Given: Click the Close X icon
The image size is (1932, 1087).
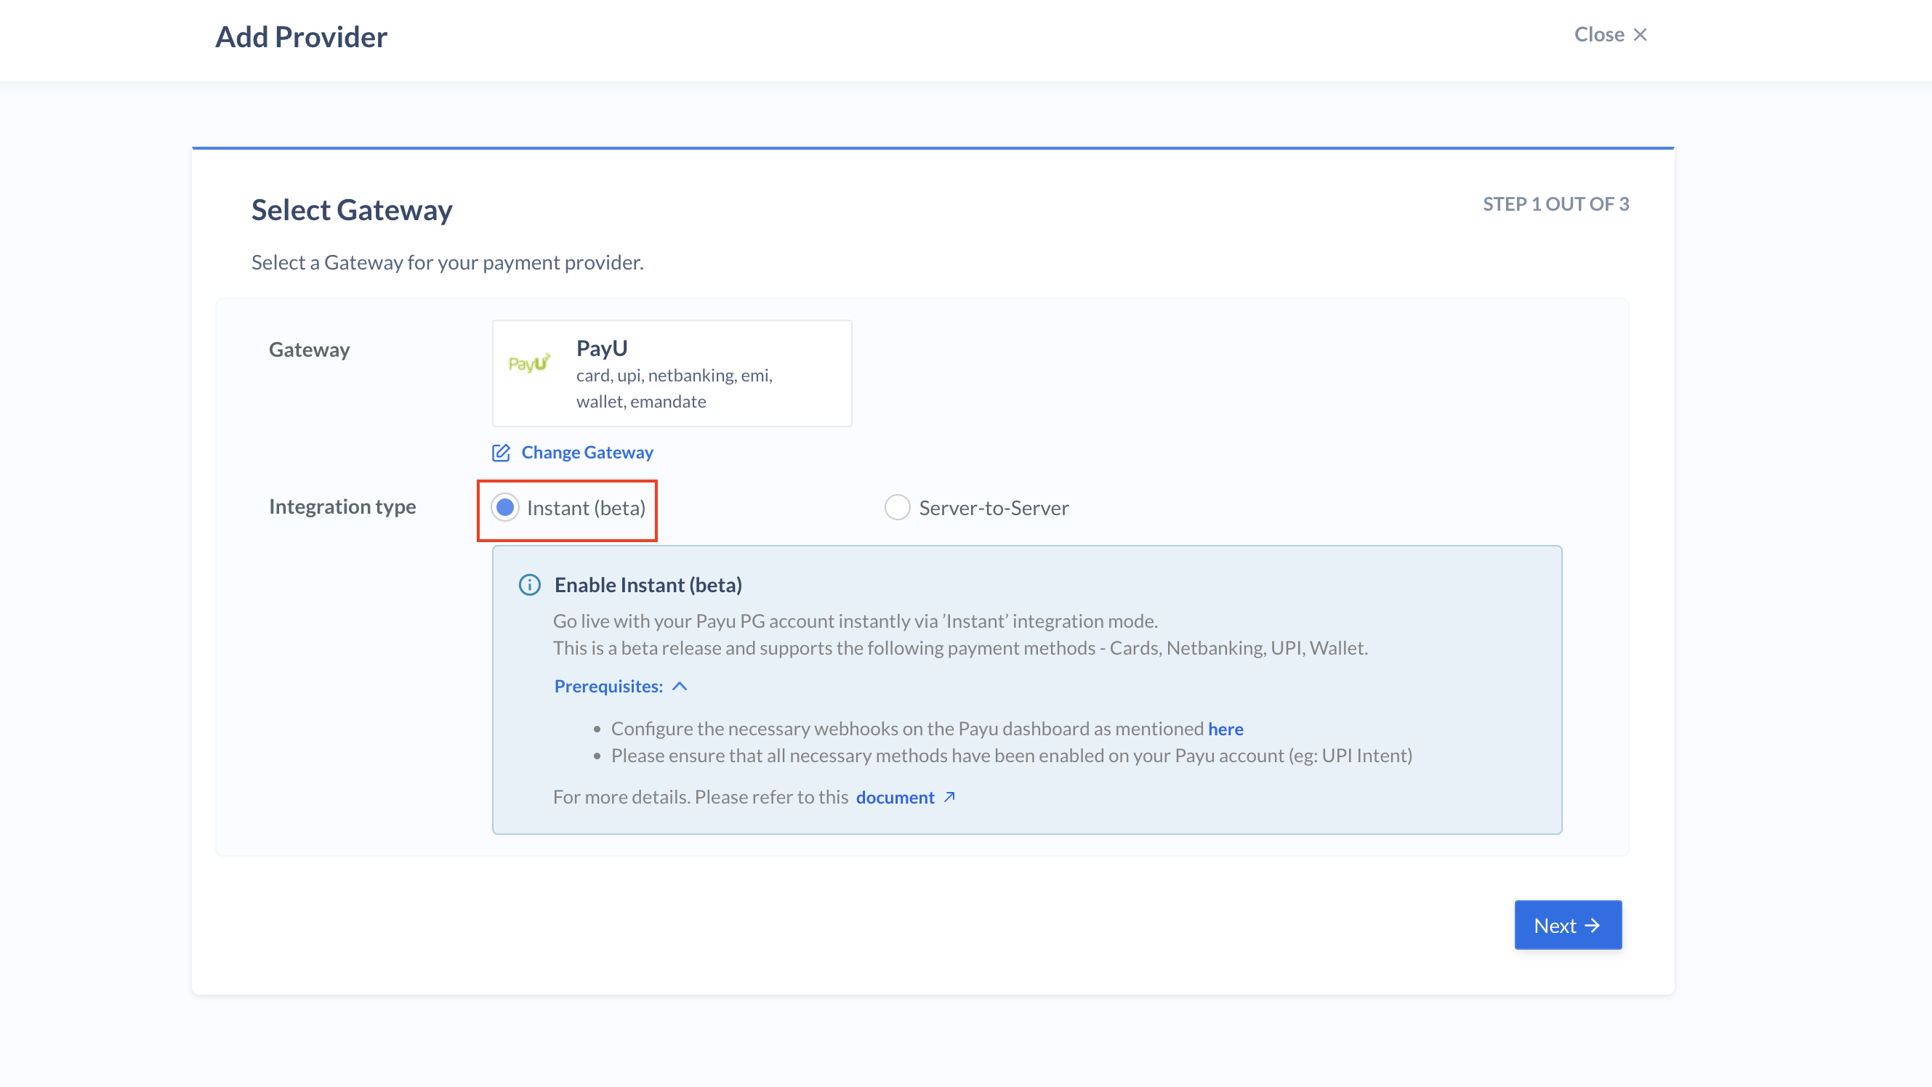Looking at the screenshot, I should (1640, 34).
